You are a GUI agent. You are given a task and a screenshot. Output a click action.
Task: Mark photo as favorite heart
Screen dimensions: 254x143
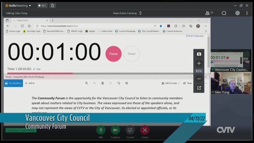(x=110, y=83)
